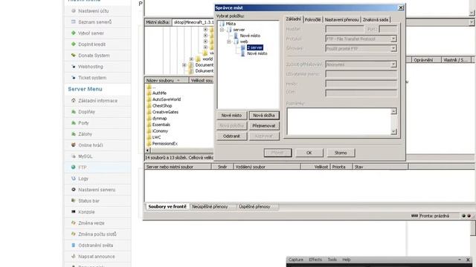Image resolution: width=476 pixels, height=267 pixels.
Task: Select the Místa root tree item
Action: pos(231,24)
